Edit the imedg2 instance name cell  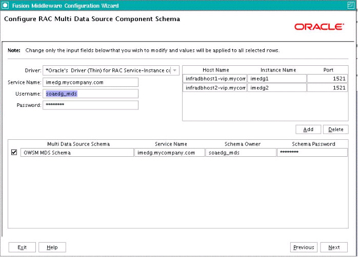277,88
